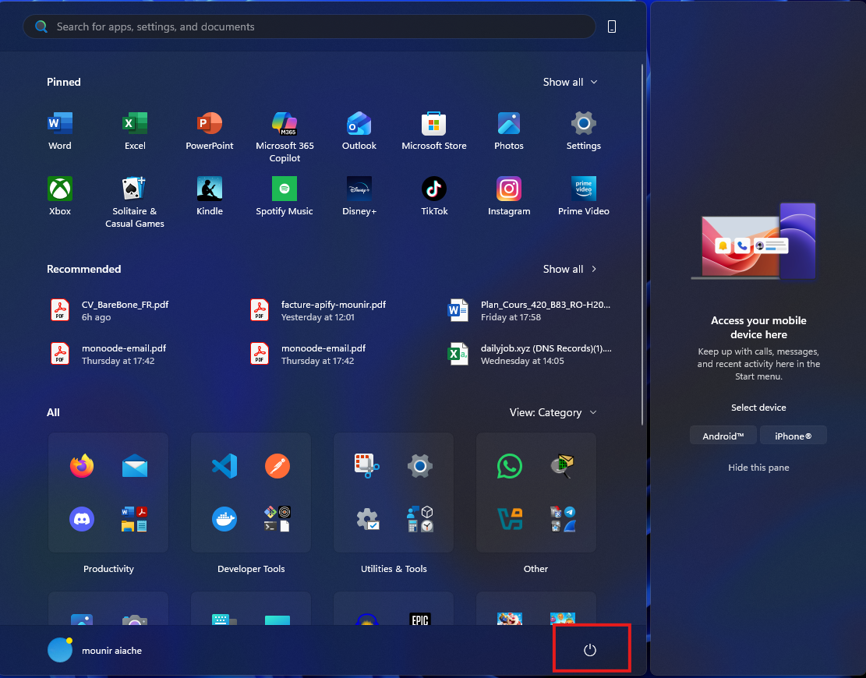
Task: Expand the Utilities & Tools folder's remaining apps
Action: pos(419,519)
